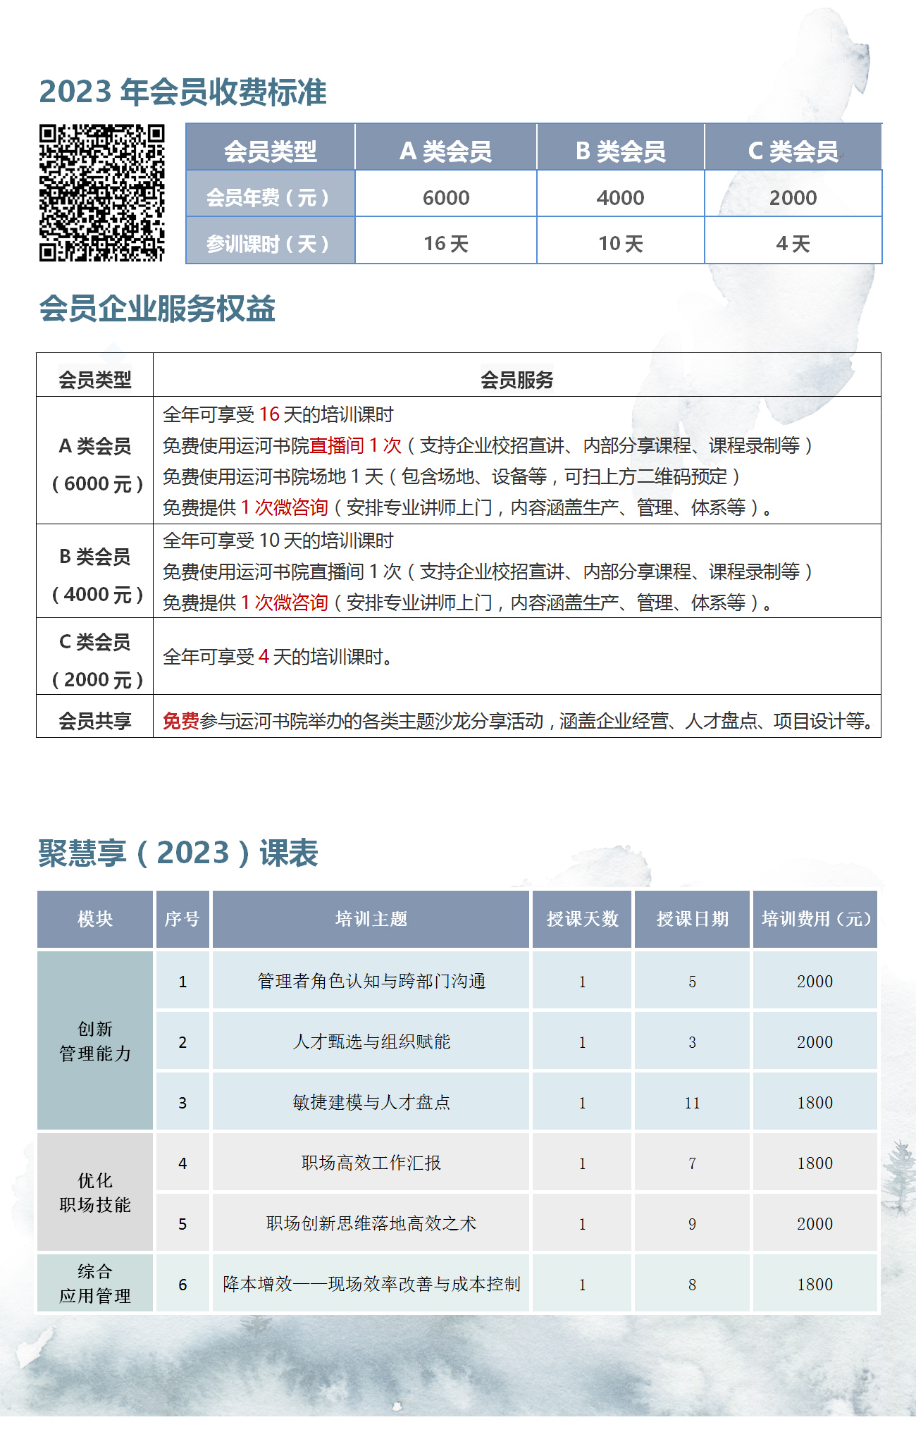916x1446 pixels.
Task: Click course '职场创新思维落地高效之术'
Action: (x=371, y=1223)
